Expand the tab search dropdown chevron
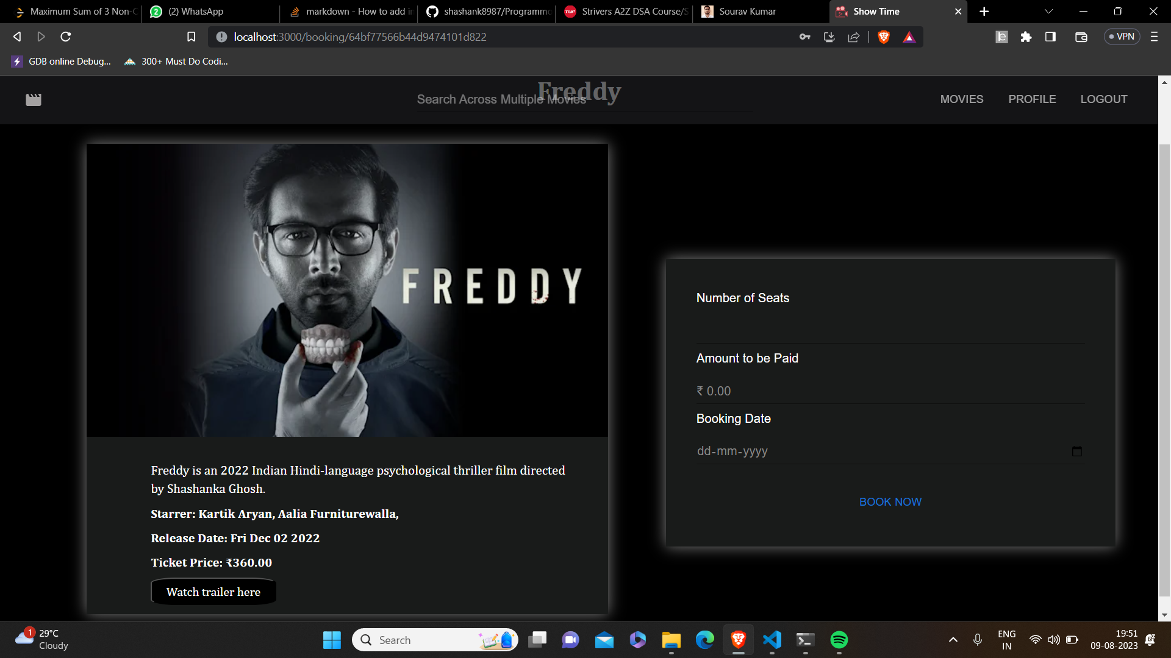This screenshot has width=1171, height=658. [1048, 12]
